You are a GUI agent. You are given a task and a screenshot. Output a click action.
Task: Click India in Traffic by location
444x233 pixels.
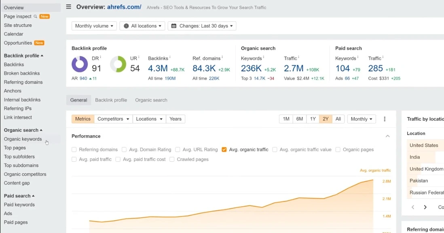[415, 157]
